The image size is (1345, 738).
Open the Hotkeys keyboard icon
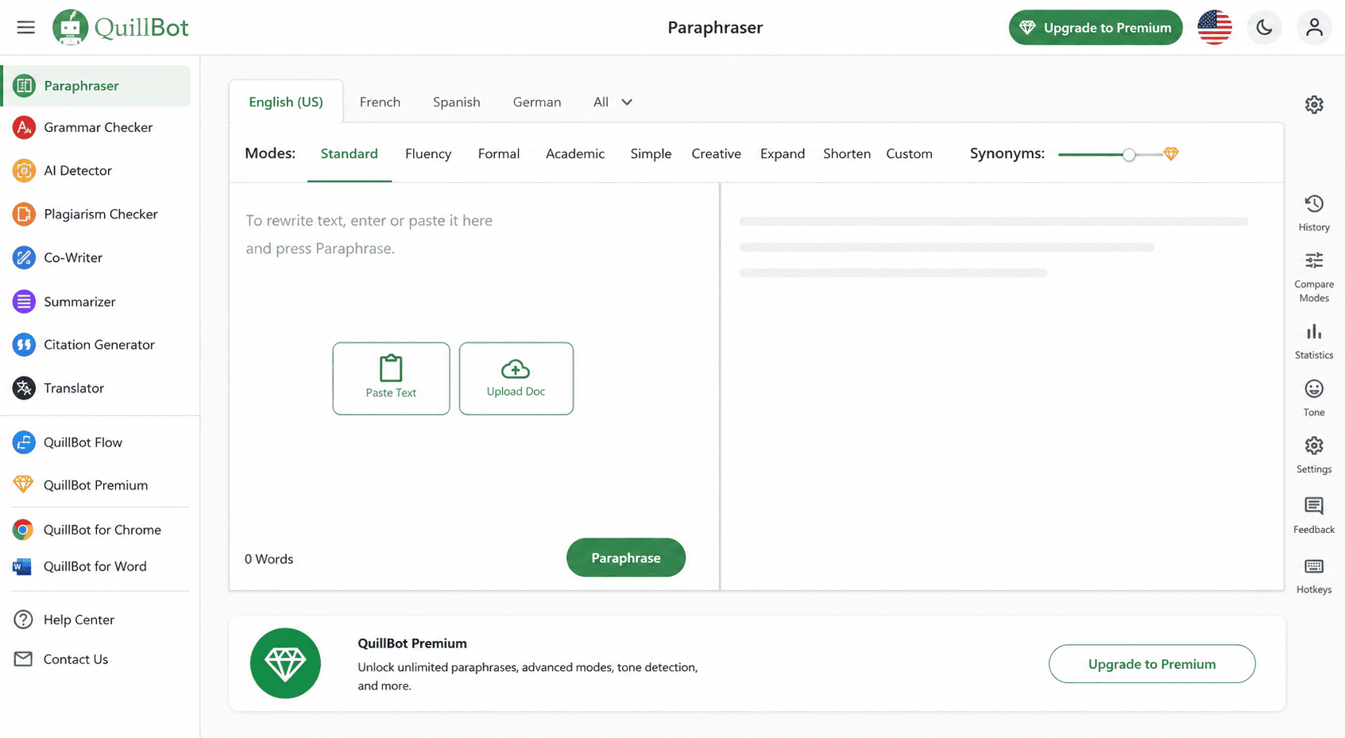[x=1314, y=566]
